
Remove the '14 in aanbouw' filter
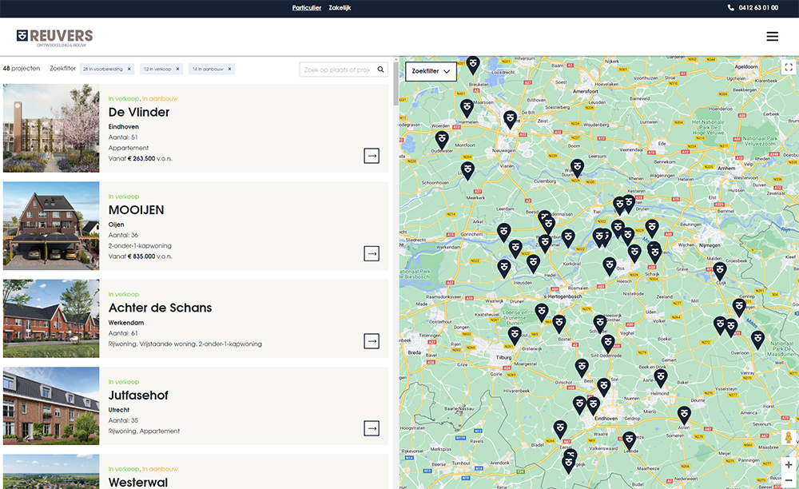229,70
